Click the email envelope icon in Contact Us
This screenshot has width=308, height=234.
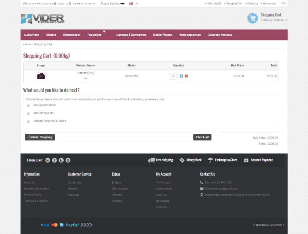[202, 189]
